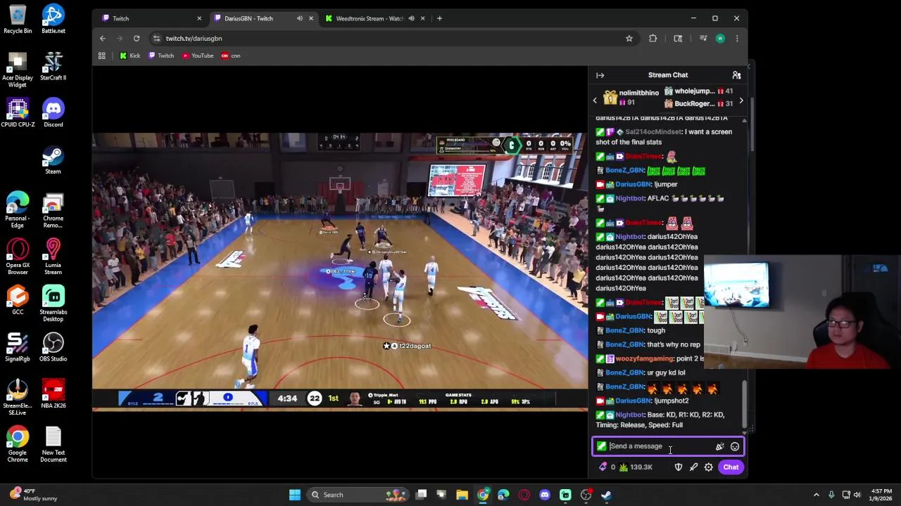This screenshot has height=506, width=901.
Task: Open chat identity badge in message box
Action: [601, 446]
